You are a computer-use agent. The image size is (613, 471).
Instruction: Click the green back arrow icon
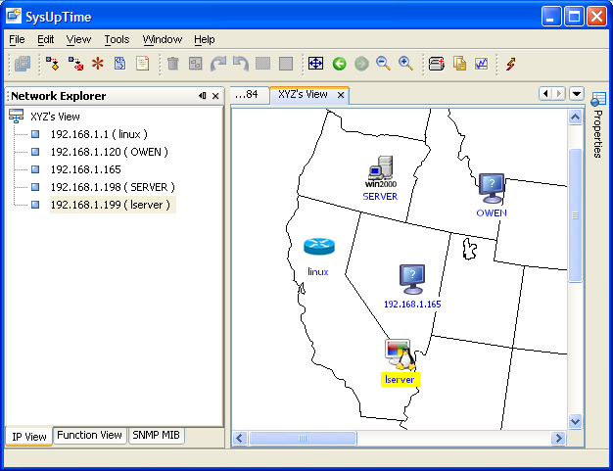pyautogui.click(x=339, y=64)
